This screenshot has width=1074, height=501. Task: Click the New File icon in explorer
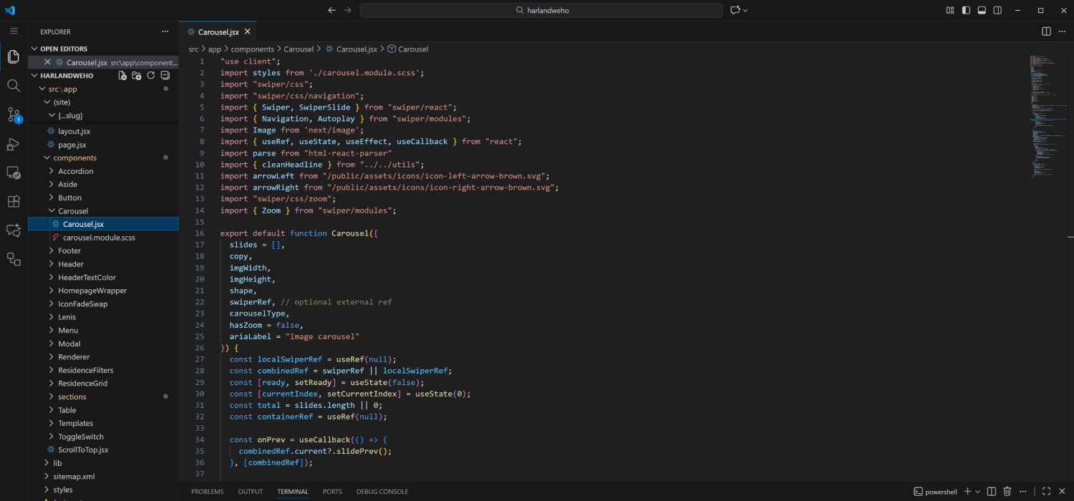(122, 75)
